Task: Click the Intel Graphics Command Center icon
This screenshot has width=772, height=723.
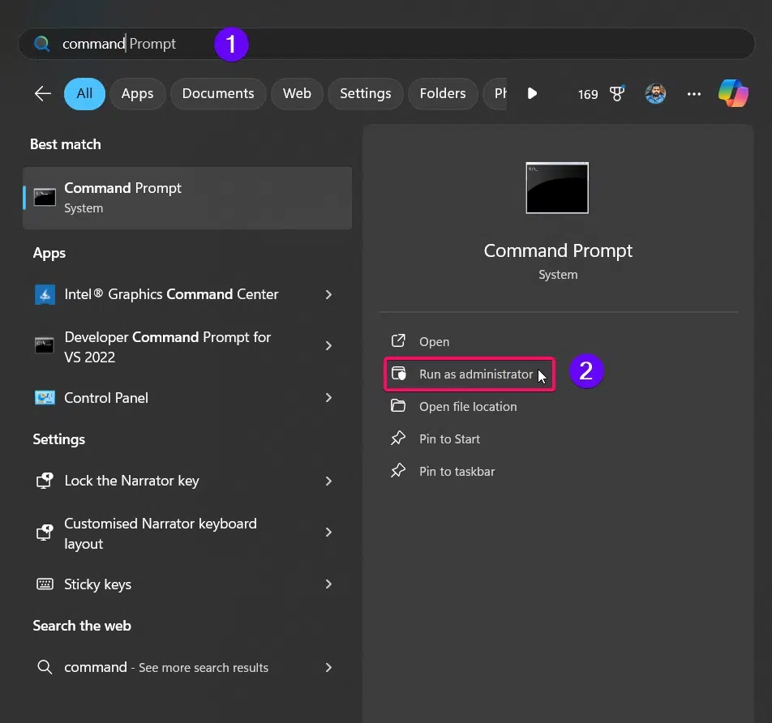Action: tap(45, 294)
